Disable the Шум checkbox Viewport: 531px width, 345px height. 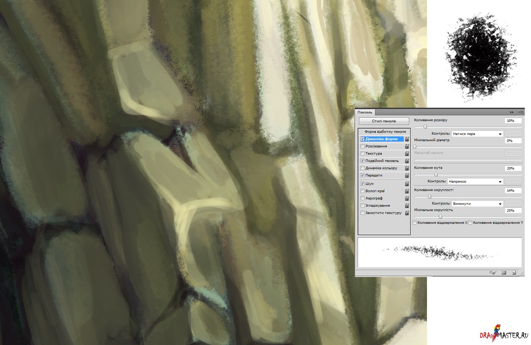click(362, 184)
